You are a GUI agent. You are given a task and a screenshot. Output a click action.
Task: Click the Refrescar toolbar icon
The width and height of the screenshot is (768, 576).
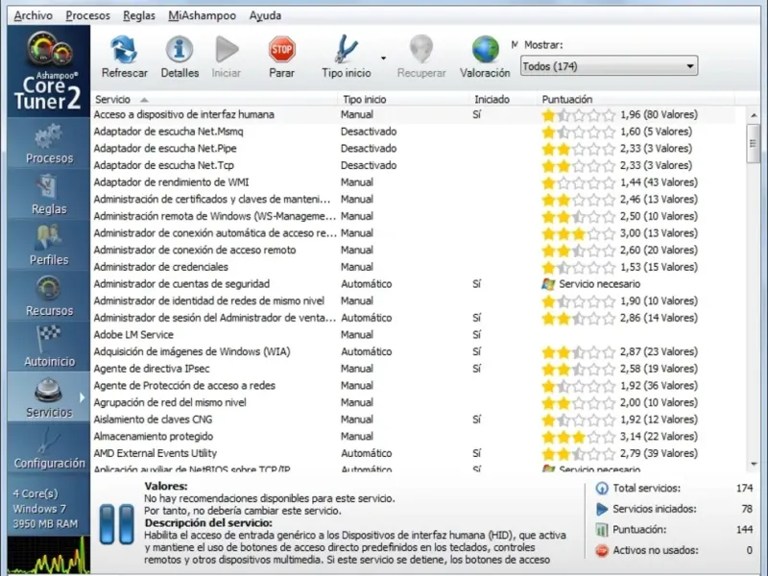[x=124, y=50]
